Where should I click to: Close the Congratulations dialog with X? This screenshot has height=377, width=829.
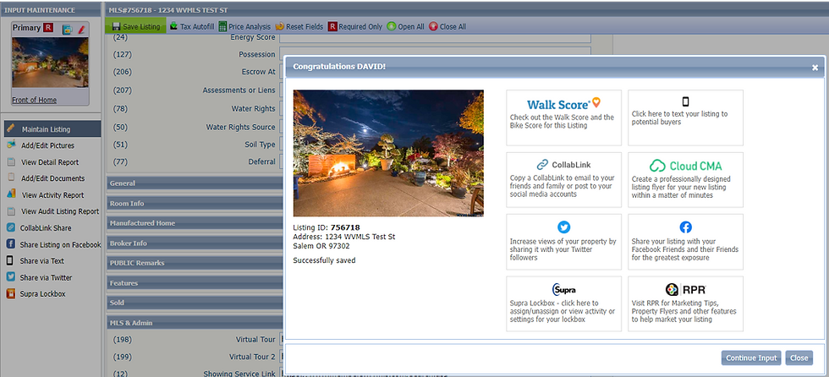(x=815, y=68)
